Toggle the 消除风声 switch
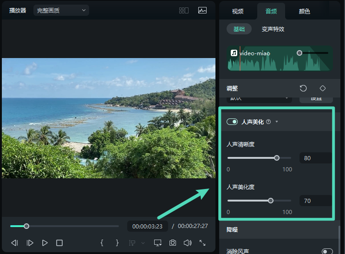345x254 pixels. click(x=327, y=251)
